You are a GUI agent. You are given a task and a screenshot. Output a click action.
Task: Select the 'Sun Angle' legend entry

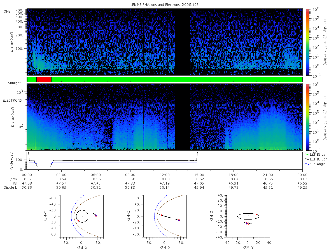pyautogui.click(x=316, y=164)
